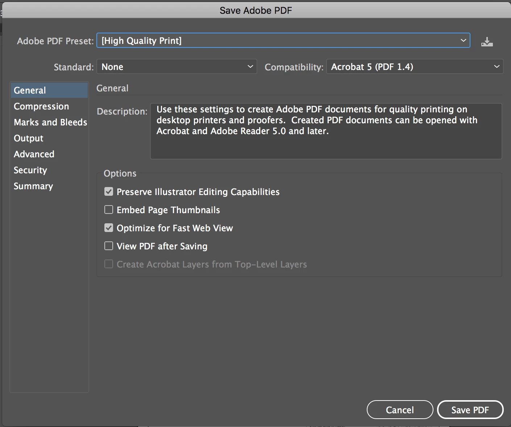Click Create Acrobat Layers from Top-Level Layers checkbox
Viewport: 511px width, 427px height.
coord(109,264)
